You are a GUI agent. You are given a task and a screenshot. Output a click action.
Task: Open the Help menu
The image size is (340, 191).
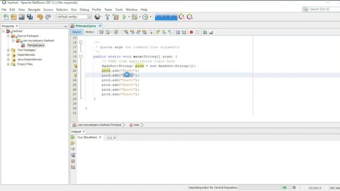pos(144,10)
